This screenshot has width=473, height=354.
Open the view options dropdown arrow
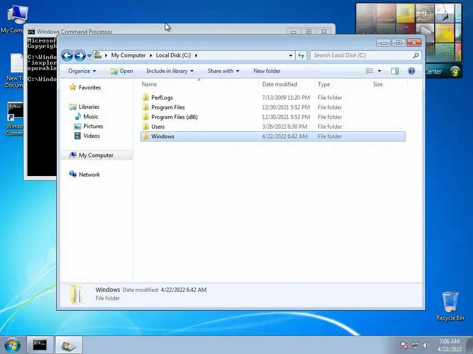coord(380,71)
